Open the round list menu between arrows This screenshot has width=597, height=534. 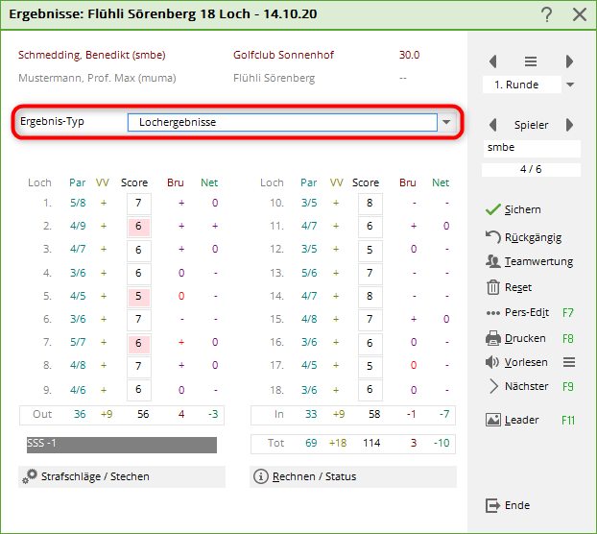[x=531, y=61]
